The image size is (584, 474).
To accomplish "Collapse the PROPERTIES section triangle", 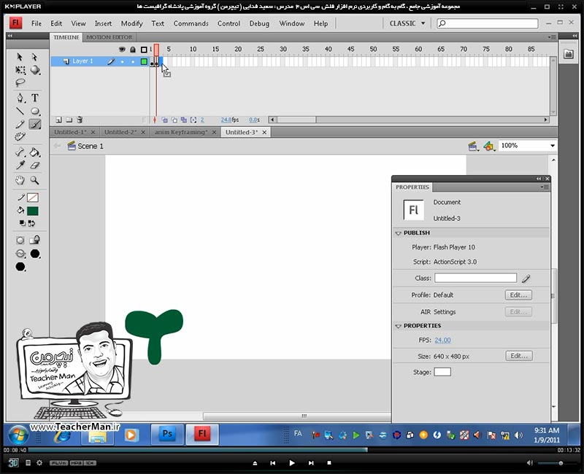I will pos(398,326).
